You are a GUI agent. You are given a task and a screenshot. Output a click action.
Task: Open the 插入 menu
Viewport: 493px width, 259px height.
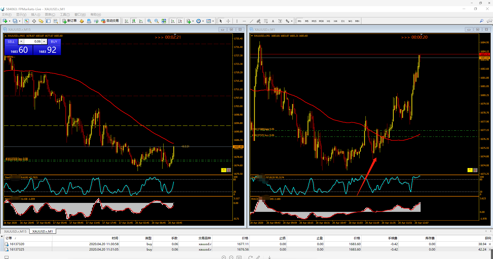pos(35,15)
